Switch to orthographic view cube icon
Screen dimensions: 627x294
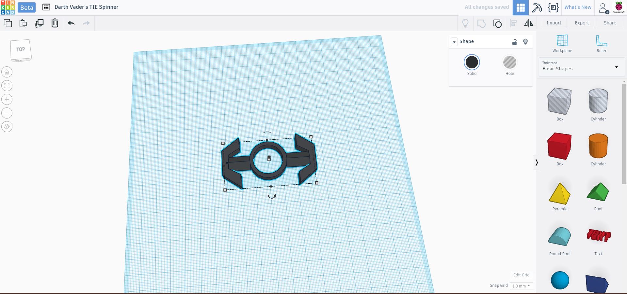pyautogui.click(x=7, y=127)
